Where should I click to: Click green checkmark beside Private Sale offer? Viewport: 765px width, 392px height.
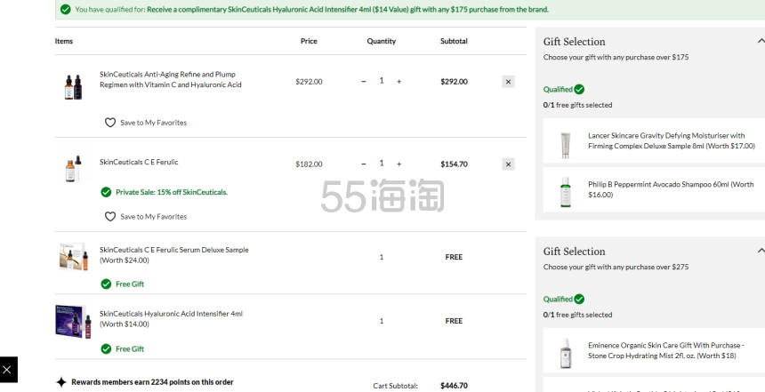[x=106, y=192]
